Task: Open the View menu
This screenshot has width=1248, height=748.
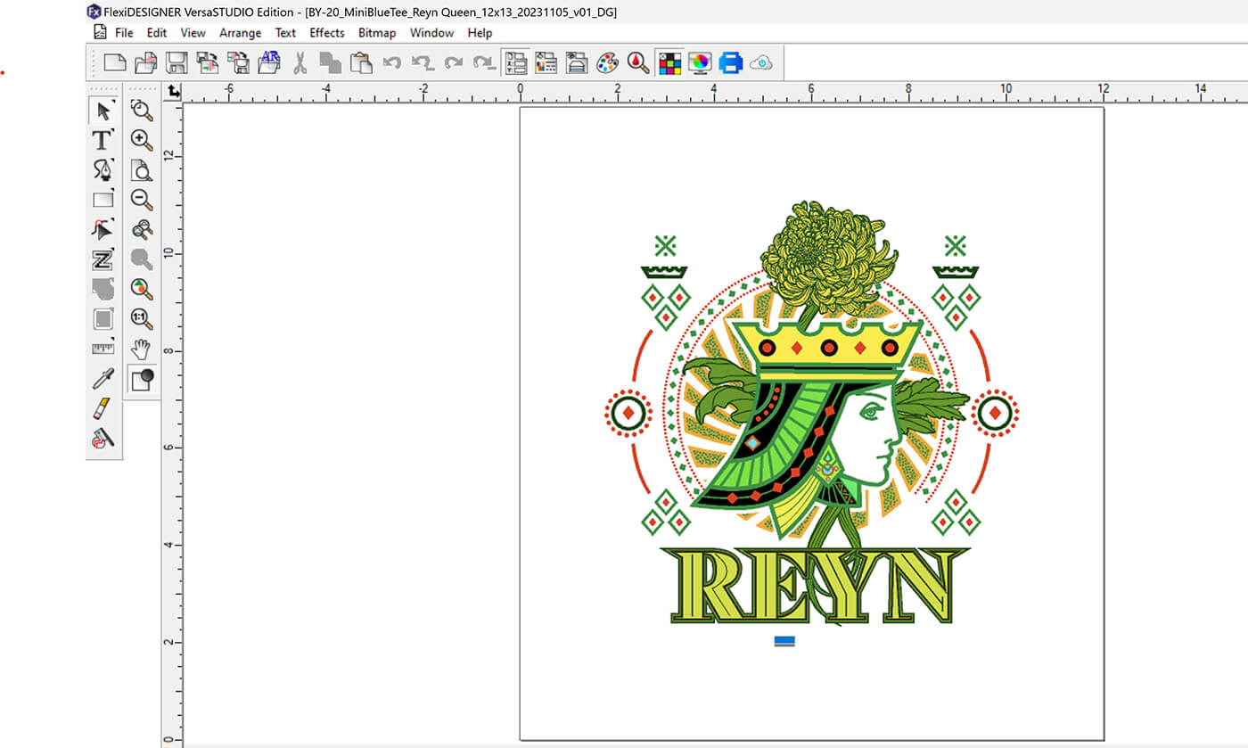Action: 193,33
